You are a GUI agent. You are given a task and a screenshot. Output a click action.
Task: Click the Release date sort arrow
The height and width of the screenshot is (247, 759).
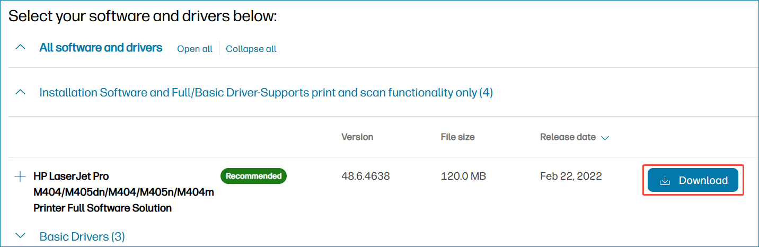[605, 138]
